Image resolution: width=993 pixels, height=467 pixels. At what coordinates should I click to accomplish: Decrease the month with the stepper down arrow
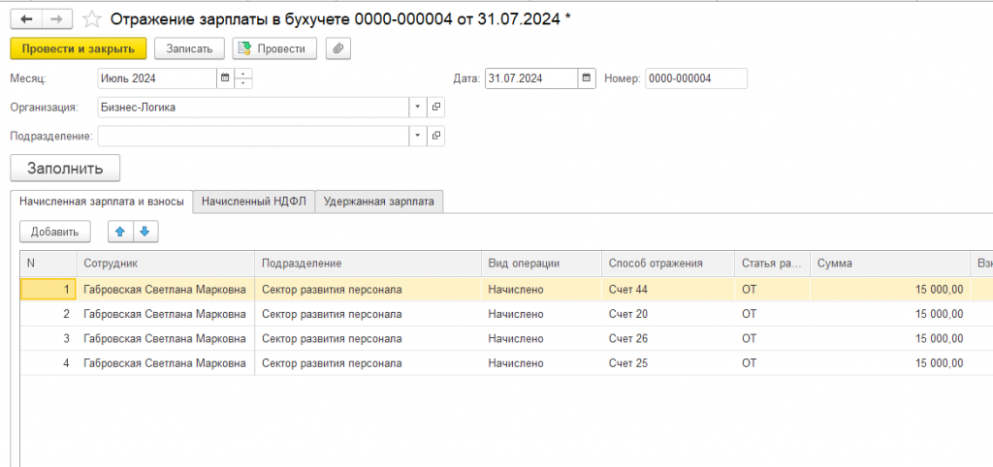[x=243, y=83]
